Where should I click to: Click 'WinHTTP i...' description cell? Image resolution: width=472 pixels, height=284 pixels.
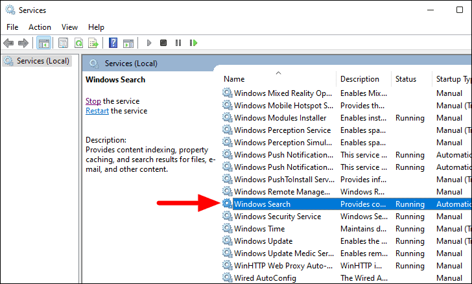click(x=361, y=266)
